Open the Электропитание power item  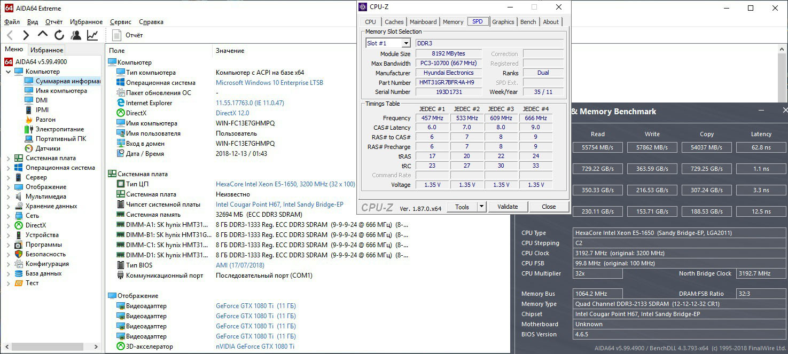click(60, 129)
